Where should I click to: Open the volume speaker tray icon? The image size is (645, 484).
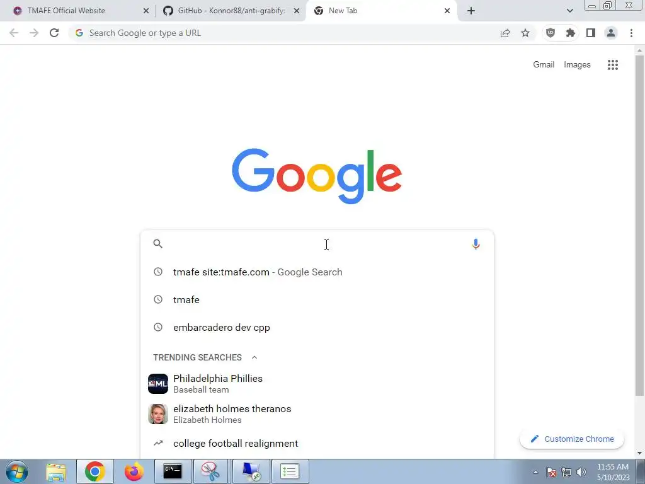coord(581,472)
